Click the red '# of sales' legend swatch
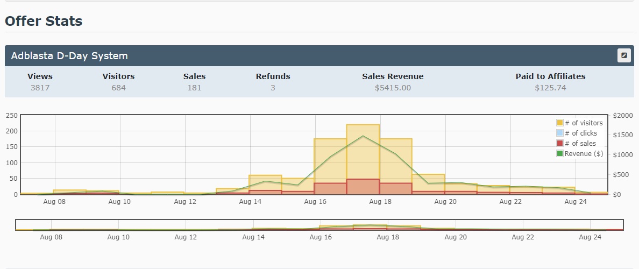 click(560, 143)
